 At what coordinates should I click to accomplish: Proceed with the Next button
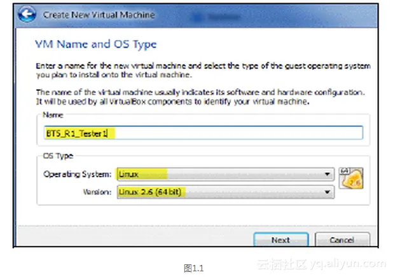281,240
